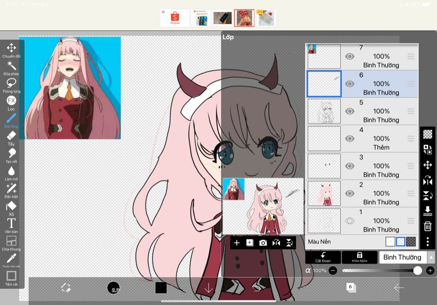Open the three-dot layer options menu

(x=428, y=241)
